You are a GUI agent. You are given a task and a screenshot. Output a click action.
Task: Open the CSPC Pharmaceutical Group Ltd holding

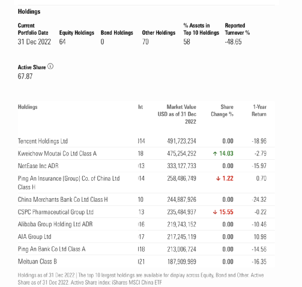(x=56, y=212)
